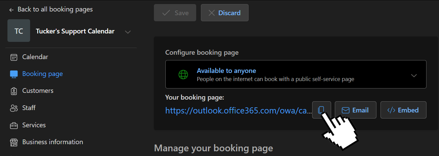Expand the Available to anyone dropdown
The image size is (439, 156).
(296, 75)
